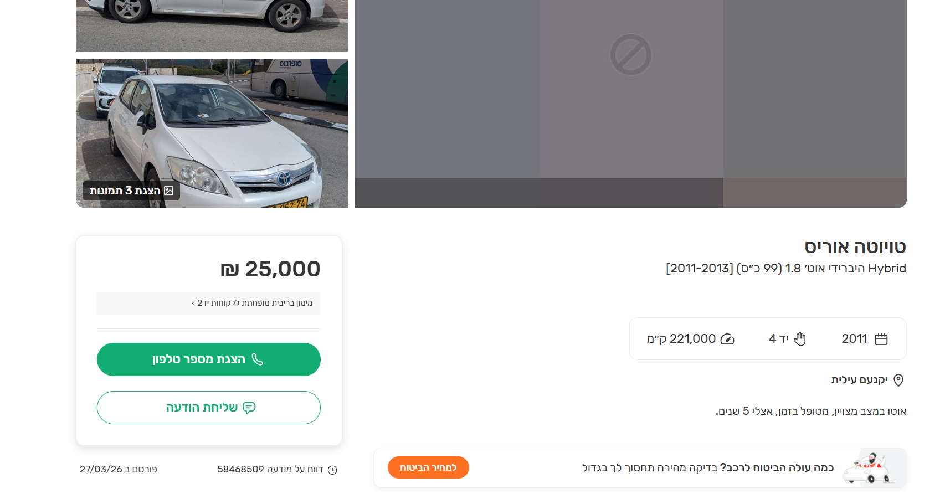Screen dimensions: 945x504
Task: Click the יקנעם עילית location text
Action: (x=859, y=380)
